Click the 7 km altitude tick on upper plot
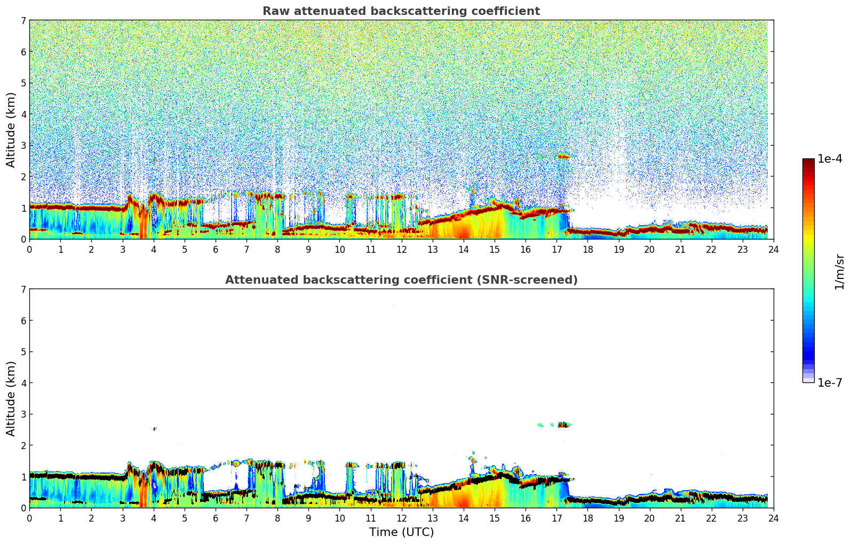The image size is (851, 544). (23, 21)
